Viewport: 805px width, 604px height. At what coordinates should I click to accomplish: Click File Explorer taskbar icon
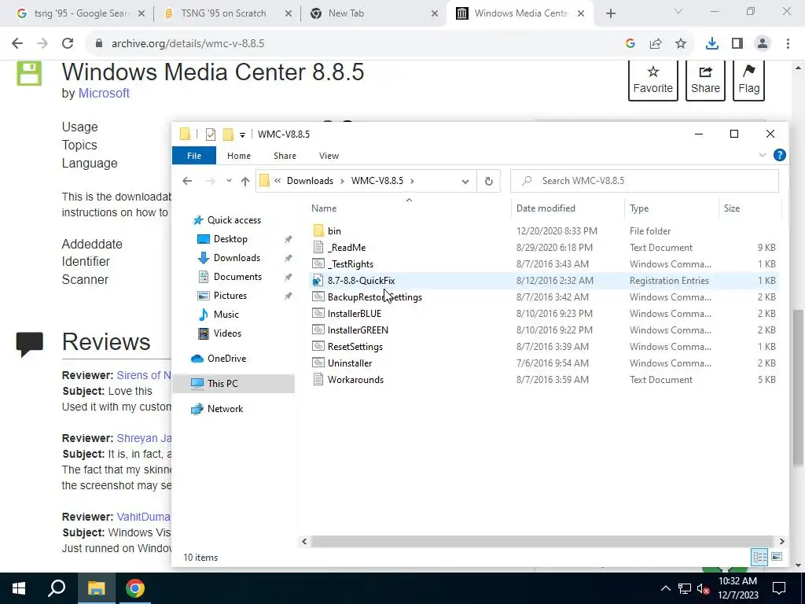[96, 588]
